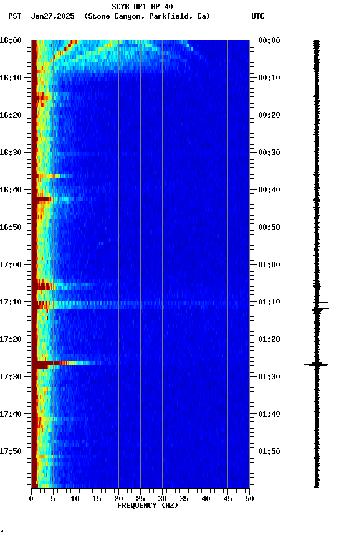This screenshot has width=344, height=538.
Task: Click the 00:00 UTC time label
Action: 269,40
